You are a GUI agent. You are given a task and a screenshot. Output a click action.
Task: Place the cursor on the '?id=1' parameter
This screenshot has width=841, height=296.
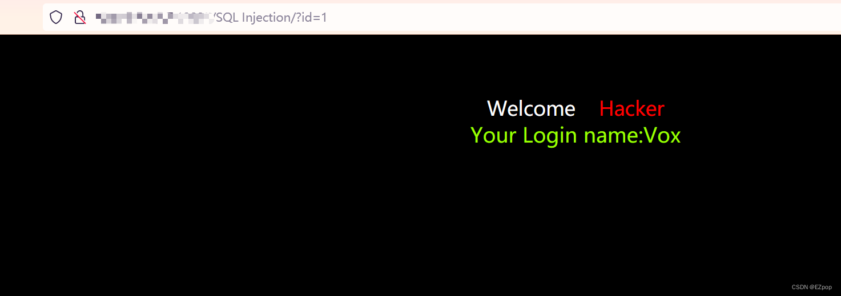click(312, 18)
